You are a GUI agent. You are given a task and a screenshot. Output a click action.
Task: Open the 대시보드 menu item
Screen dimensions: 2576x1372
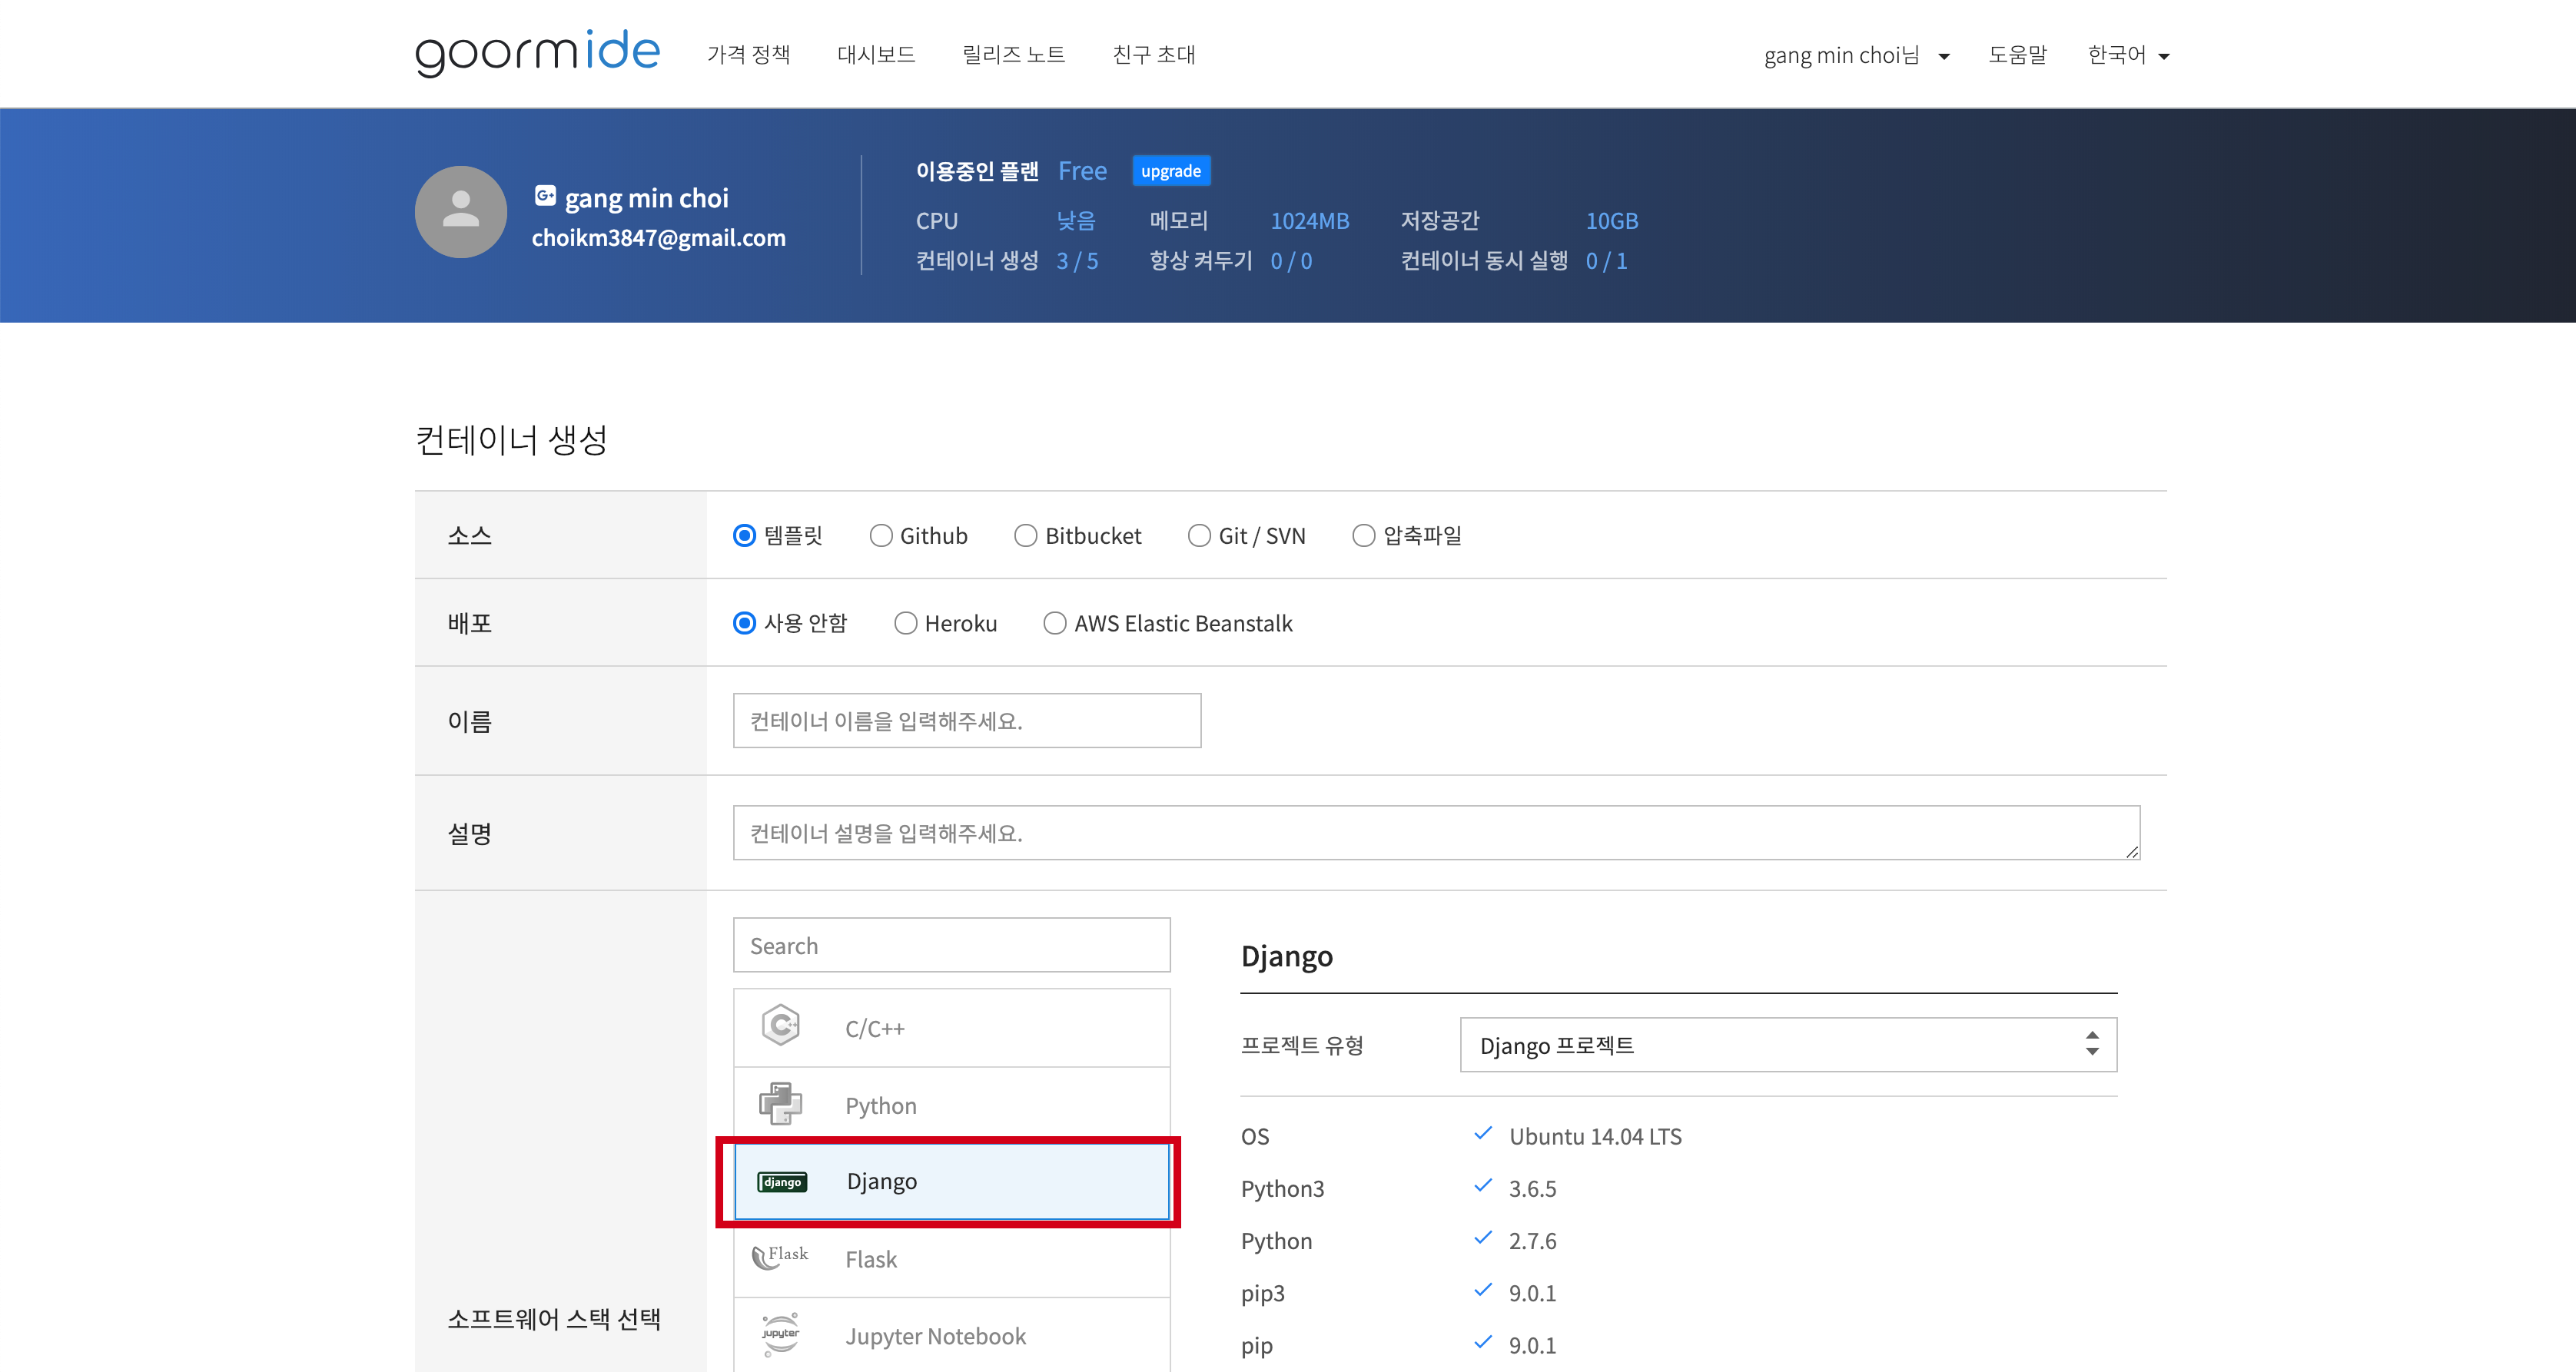876,55
